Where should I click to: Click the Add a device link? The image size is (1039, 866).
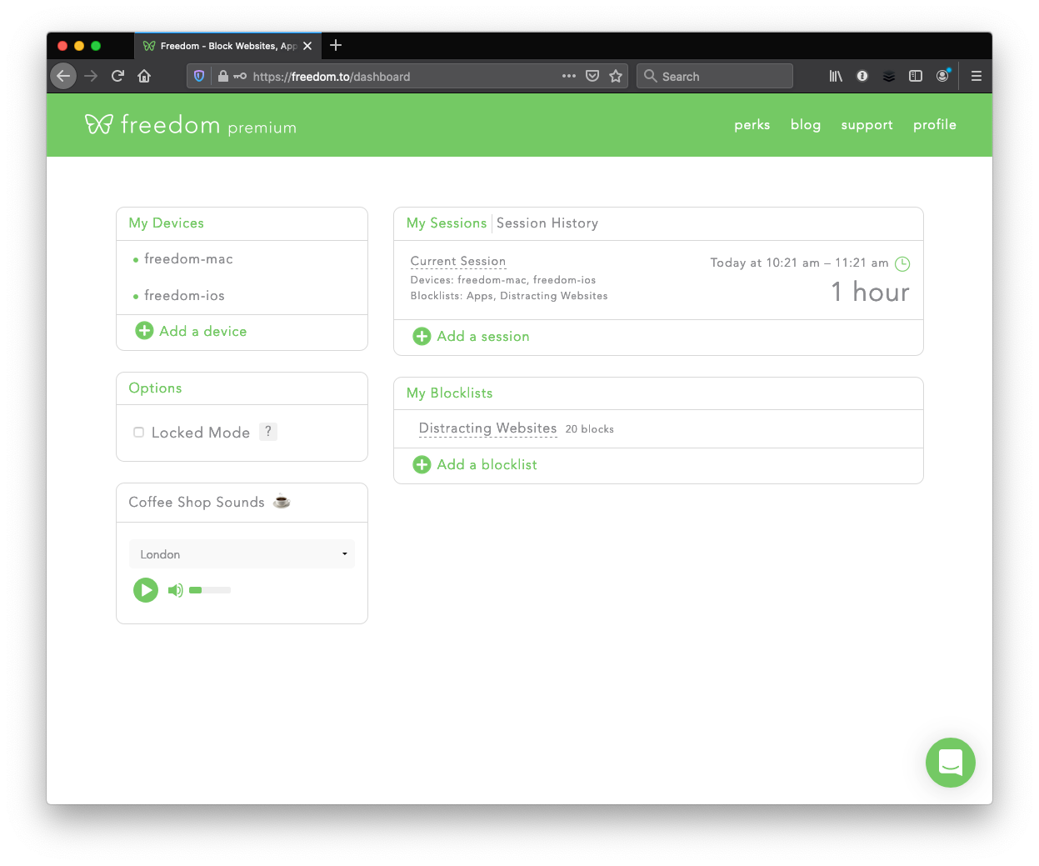(203, 331)
